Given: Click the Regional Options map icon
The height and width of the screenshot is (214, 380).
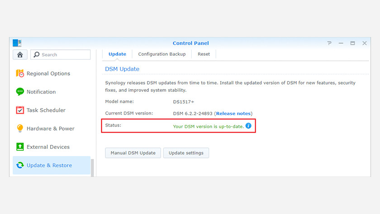Looking at the screenshot, I should [20, 73].
